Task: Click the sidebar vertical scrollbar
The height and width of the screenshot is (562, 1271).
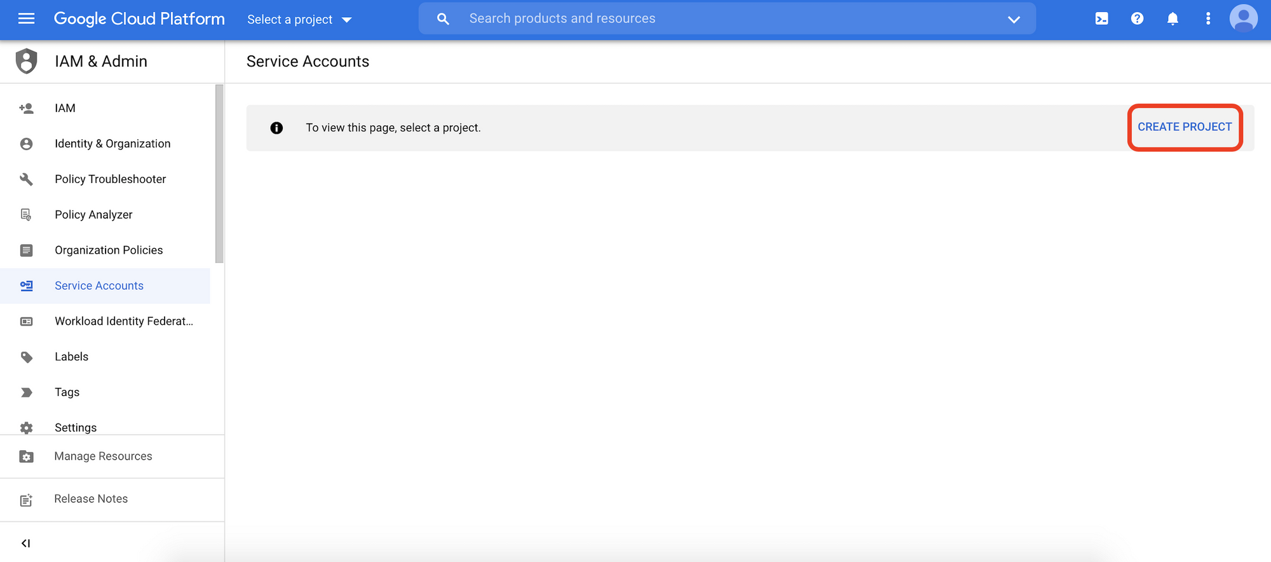Action: [219, 174]
